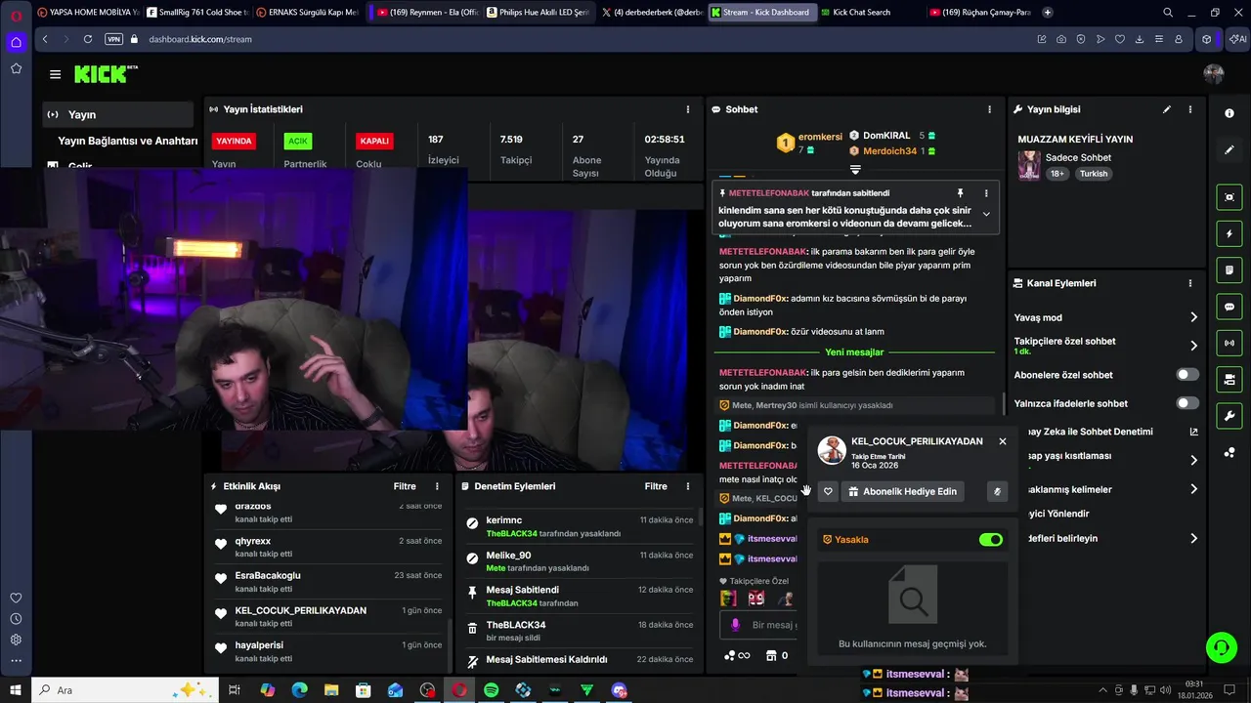This screenshot has height=703, width=1251.
Task: Open Filtre in Denetim Eylemleri
Action: coord(656,486)
